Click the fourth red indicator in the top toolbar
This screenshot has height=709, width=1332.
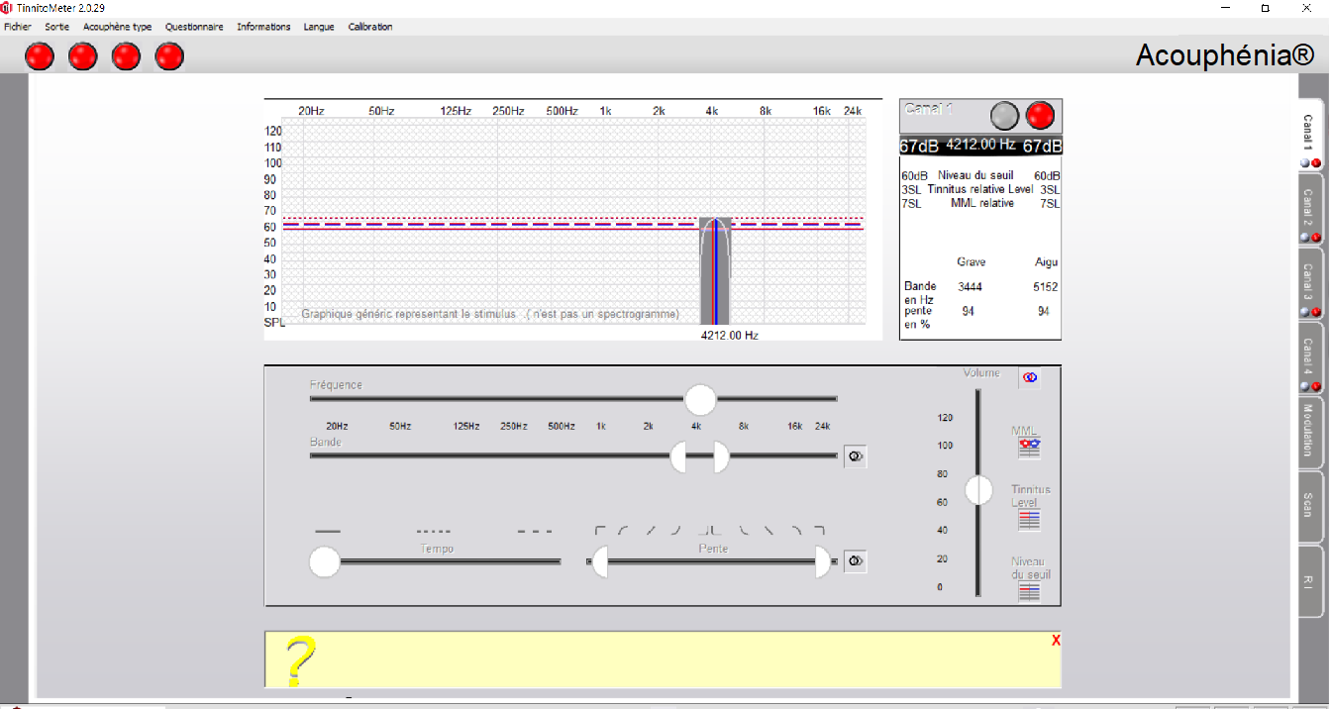tap(169, 57)
